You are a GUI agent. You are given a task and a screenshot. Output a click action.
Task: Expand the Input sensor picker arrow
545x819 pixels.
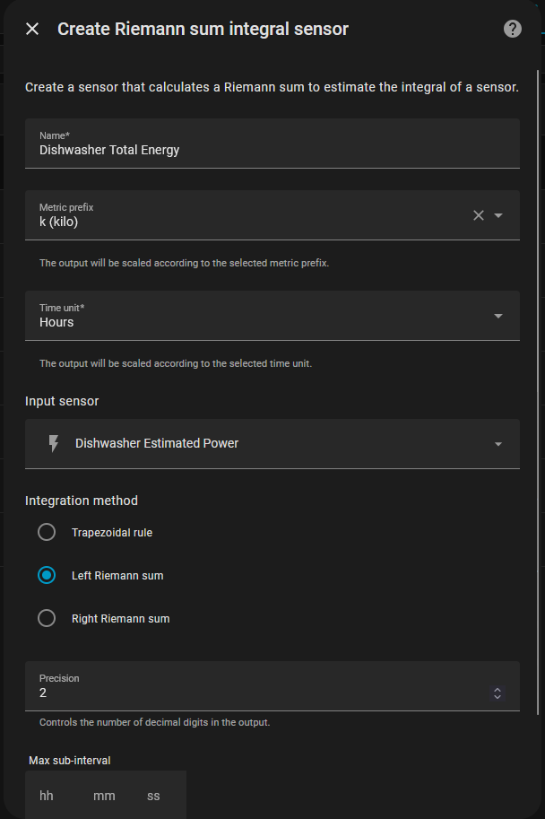(498, 444)
